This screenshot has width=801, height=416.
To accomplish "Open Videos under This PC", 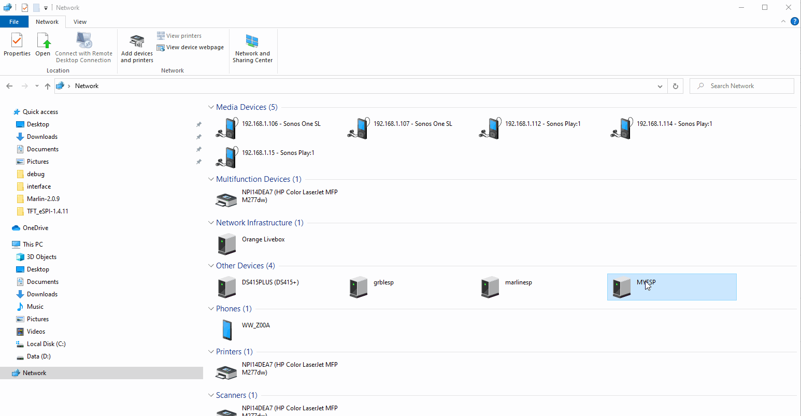I will point(36,332).
